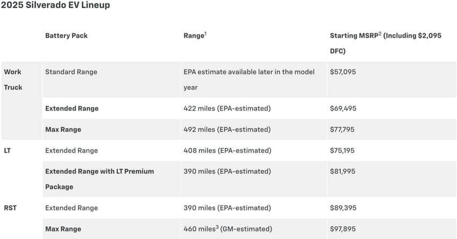Select the Work Truck row label
Image resolution: width=457 pixels, height=239 pixels.
[x=13, y=79]
